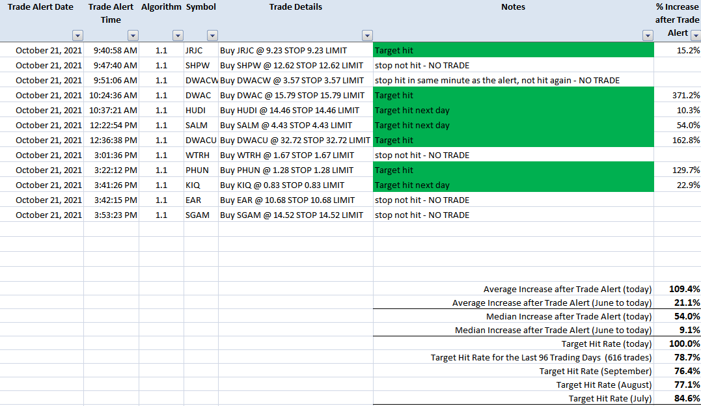Select the 'Notes' header cell
The height and width of the screenshot is (406, 701).
point(514,21)
